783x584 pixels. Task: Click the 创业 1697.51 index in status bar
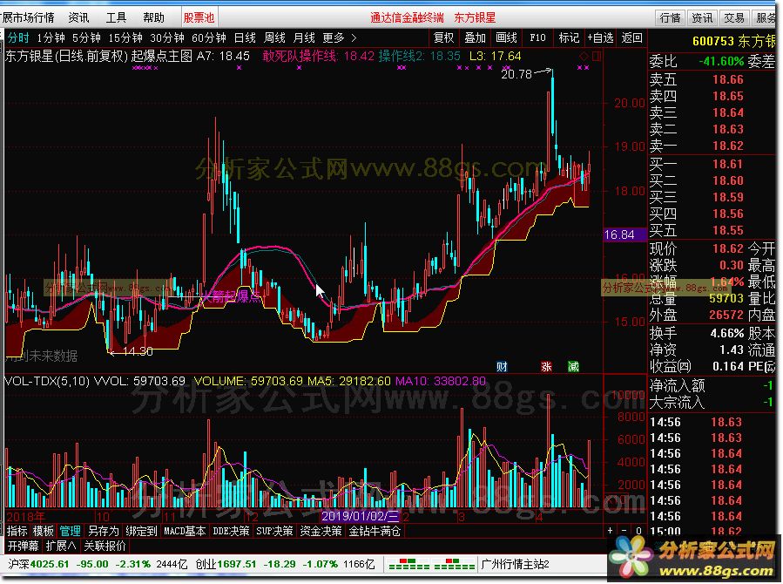[226, 565]
